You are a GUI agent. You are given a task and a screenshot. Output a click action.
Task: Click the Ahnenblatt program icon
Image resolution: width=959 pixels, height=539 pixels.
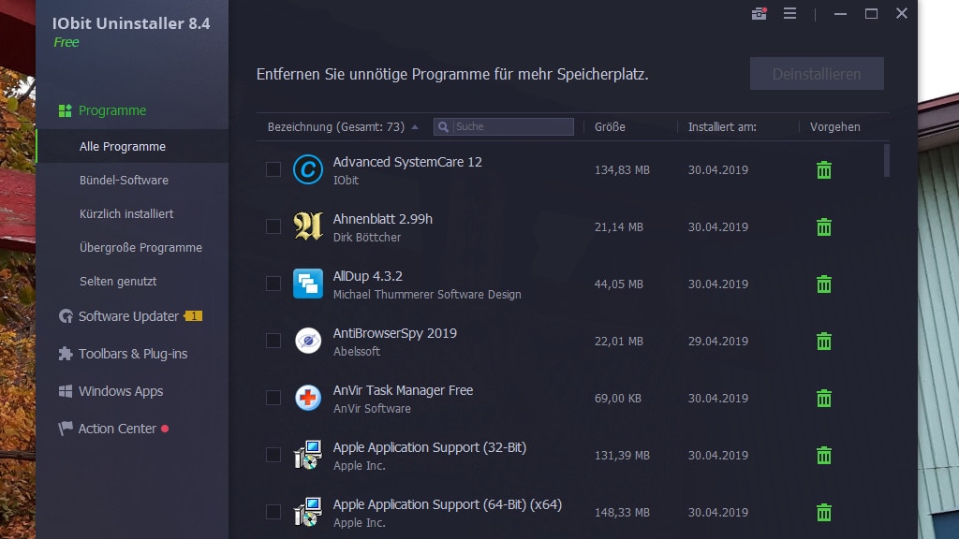point(307,226)
